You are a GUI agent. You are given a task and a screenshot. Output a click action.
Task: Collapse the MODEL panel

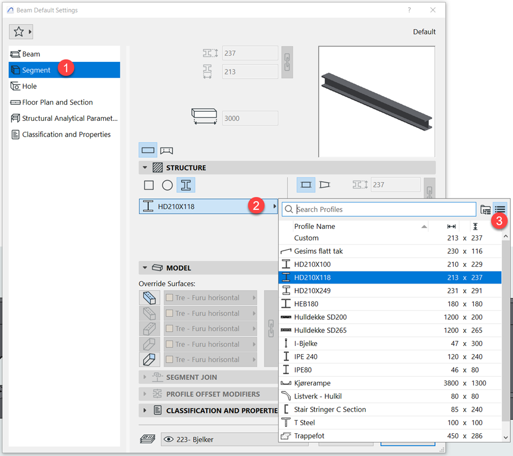145,268
